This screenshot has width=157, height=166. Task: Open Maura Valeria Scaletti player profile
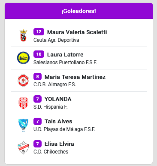coord(77,32)
